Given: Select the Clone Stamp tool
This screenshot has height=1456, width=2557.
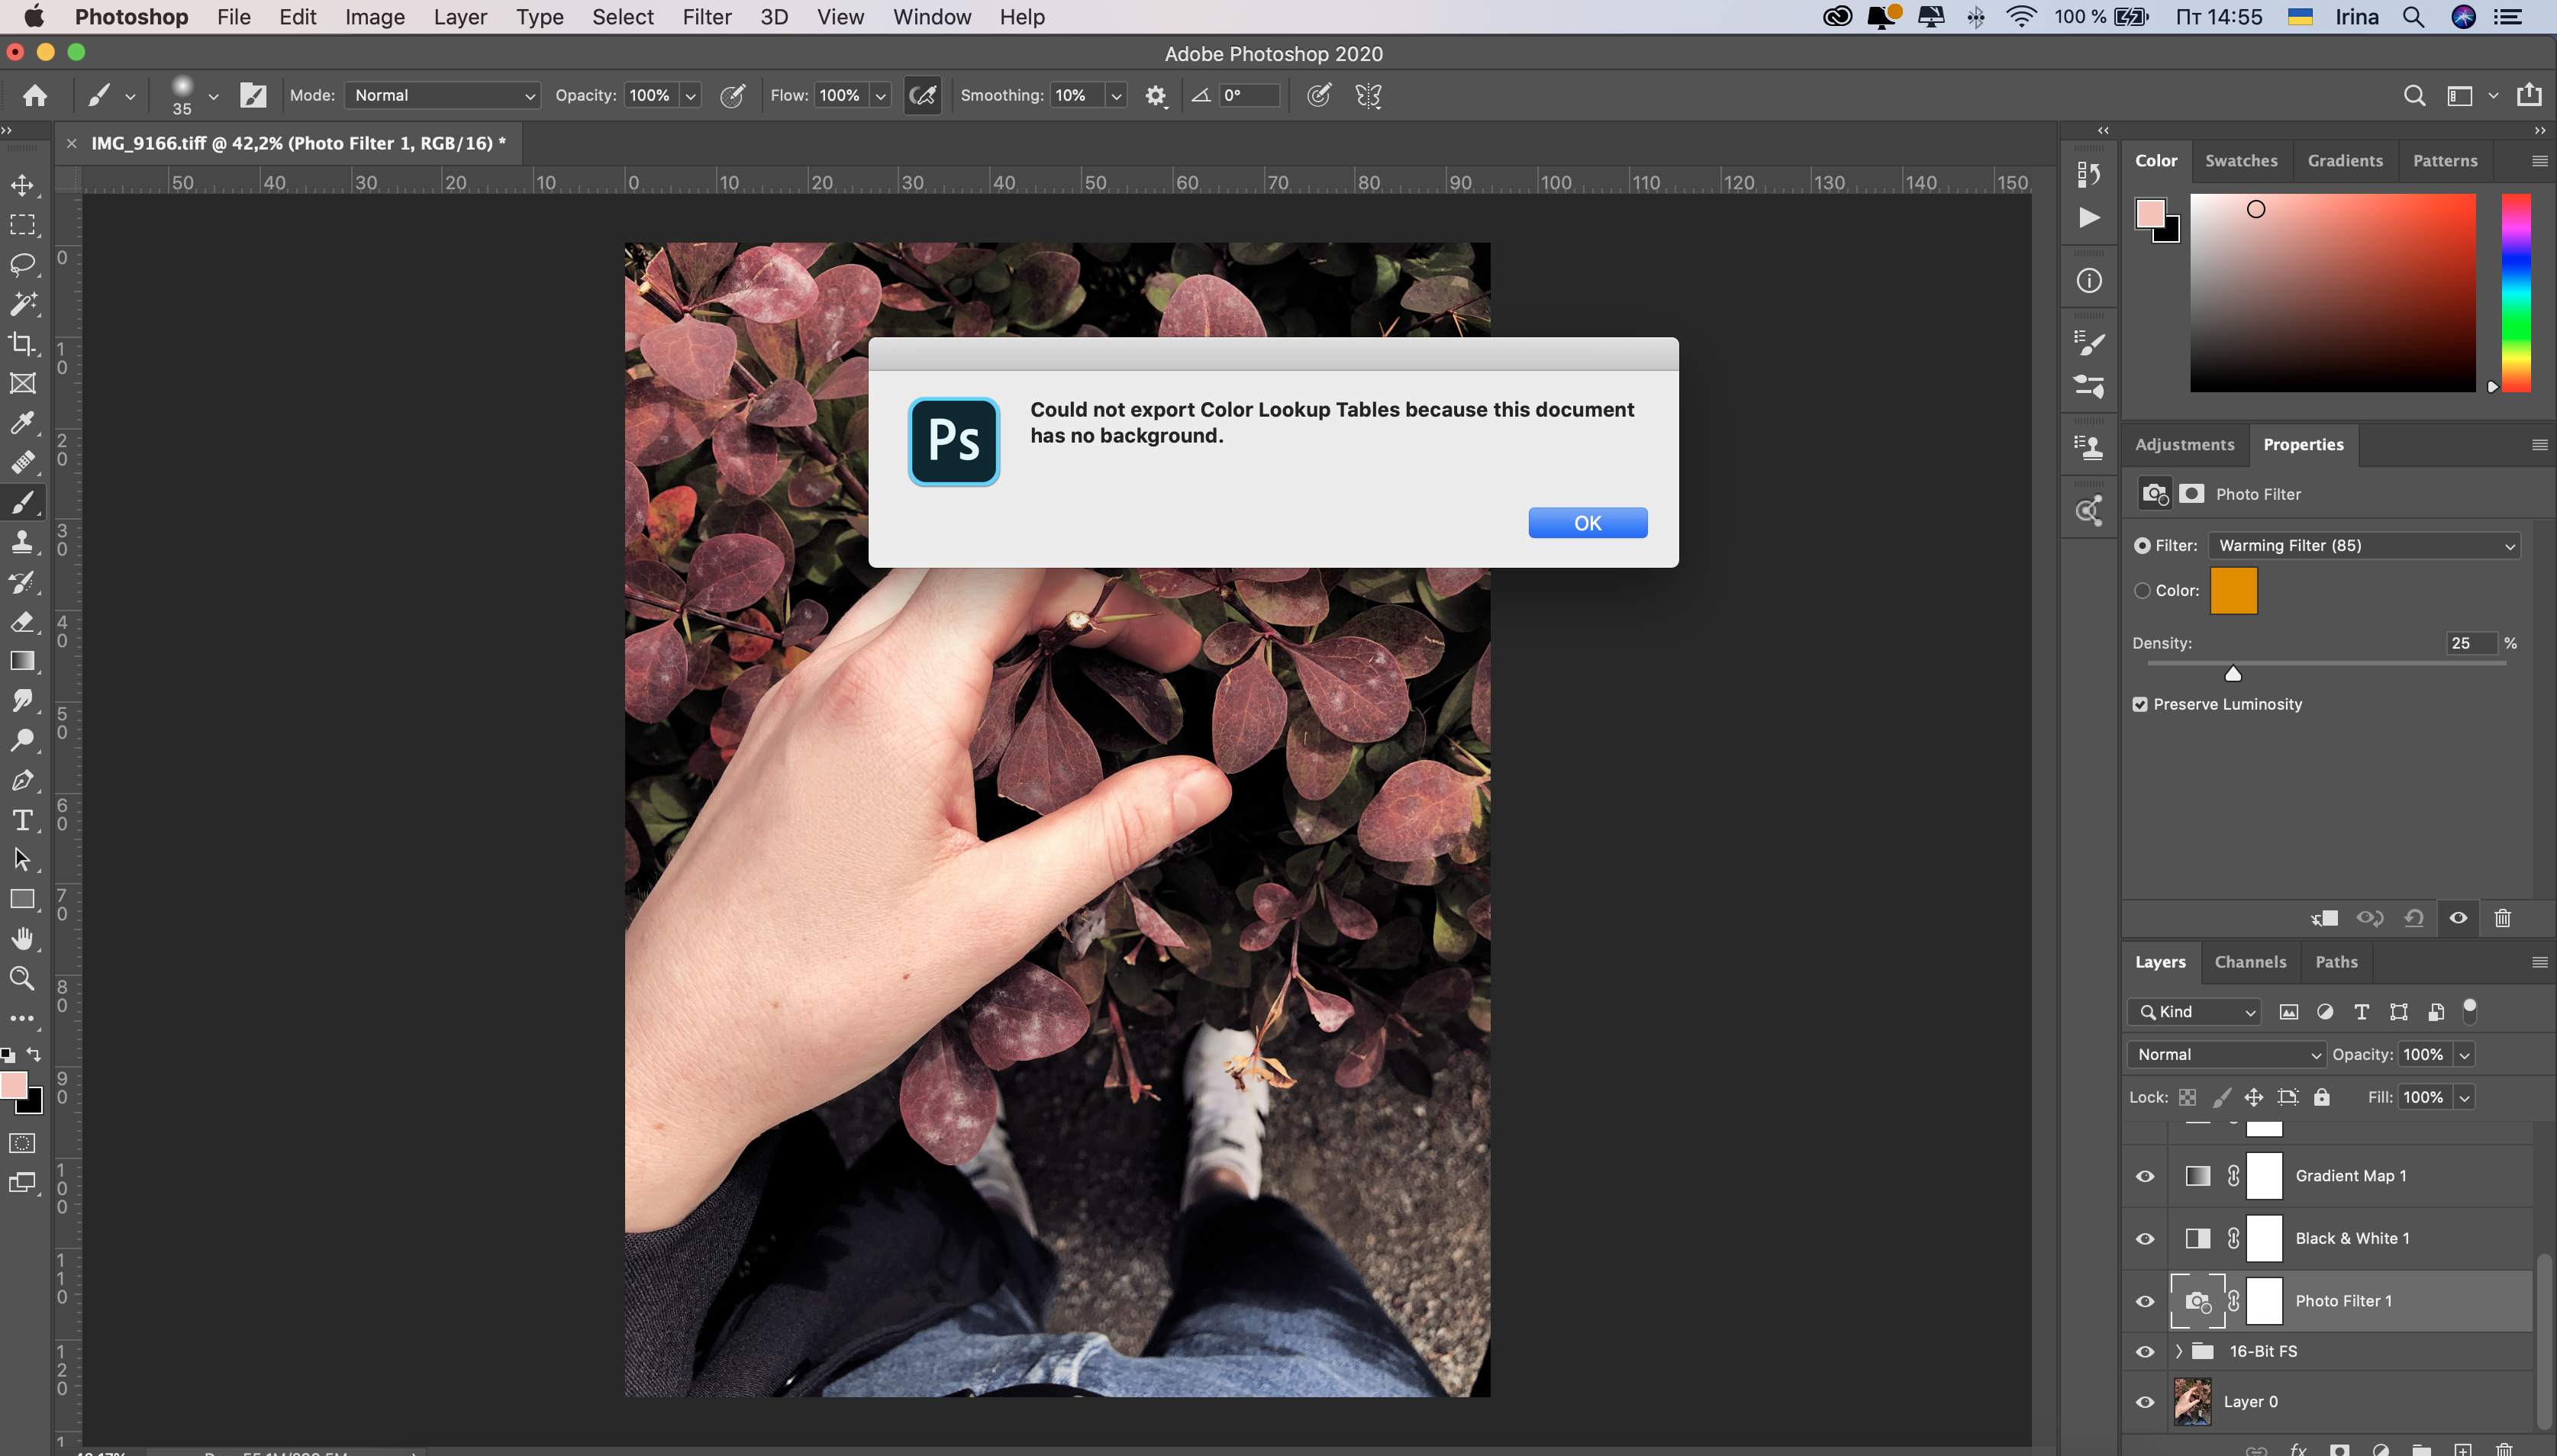Looking at the screenshot, I should coord(22,542).
